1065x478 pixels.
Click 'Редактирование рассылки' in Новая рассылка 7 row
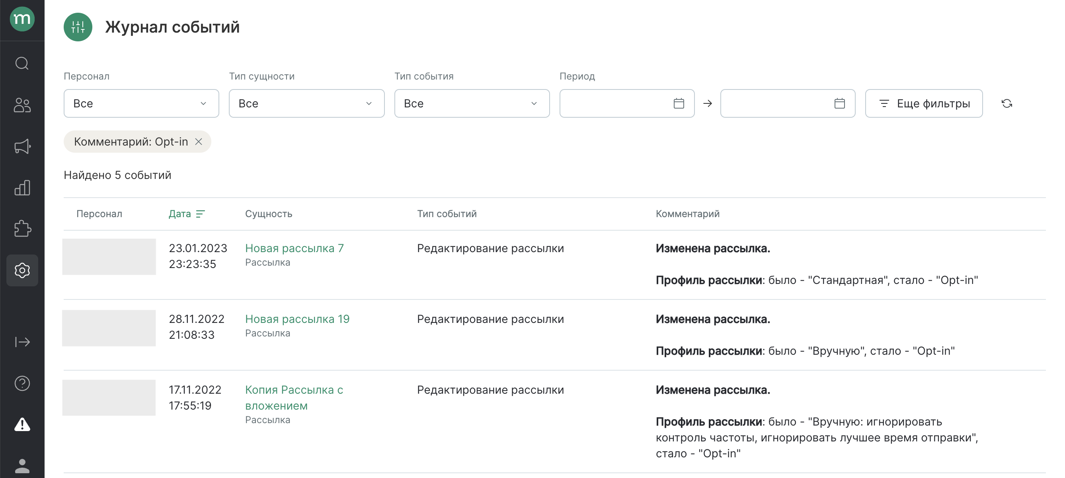coord(490,248)
